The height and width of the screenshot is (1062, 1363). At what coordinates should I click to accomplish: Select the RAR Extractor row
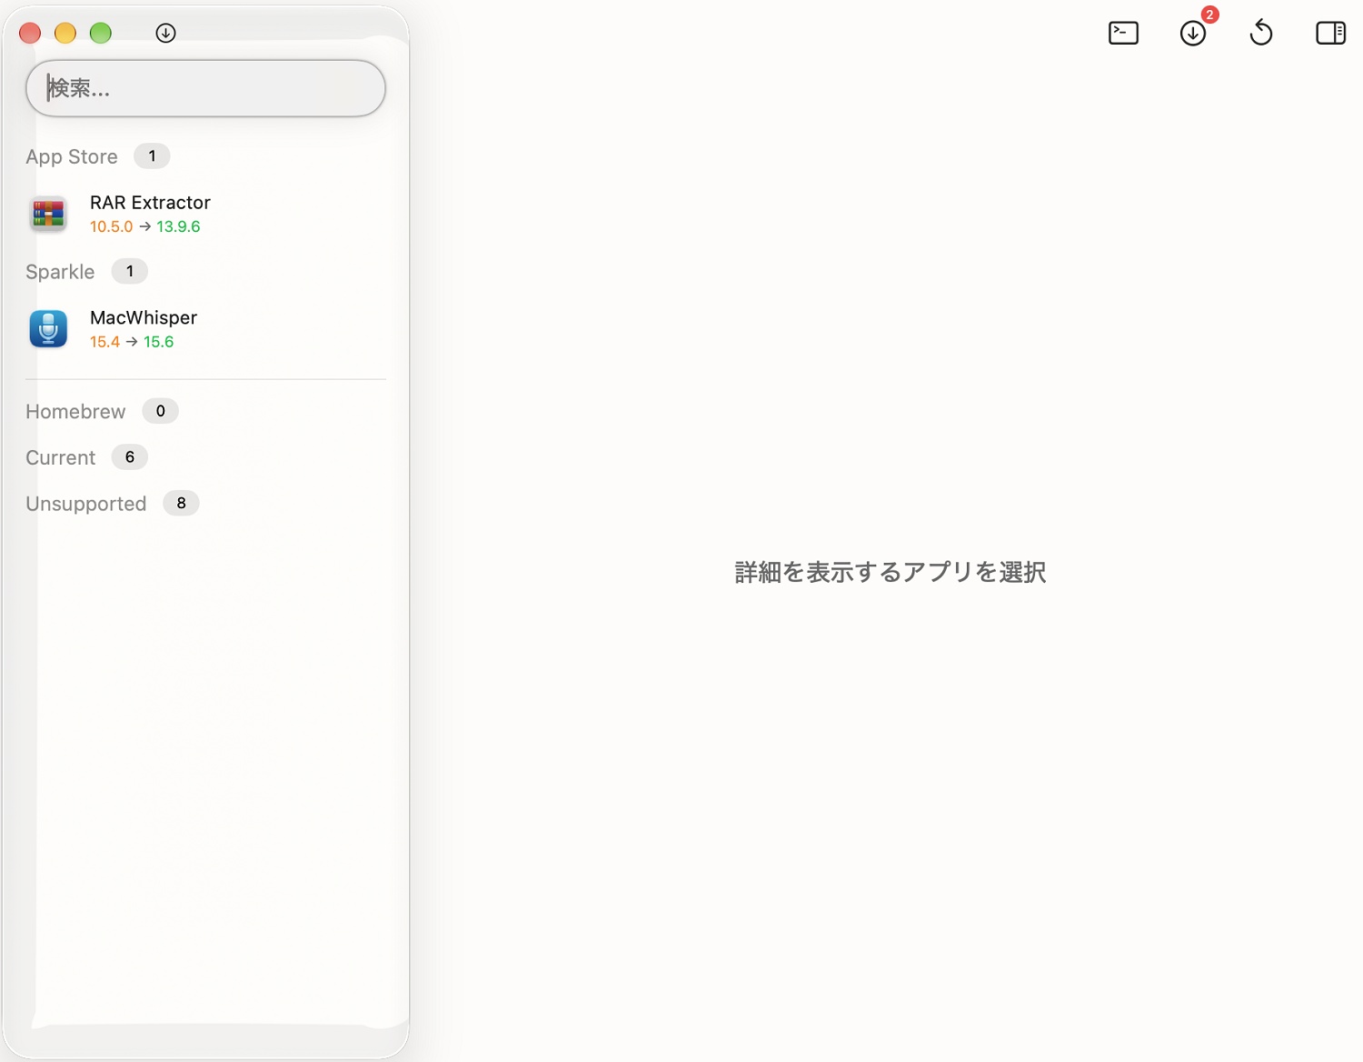coord(205,214)
